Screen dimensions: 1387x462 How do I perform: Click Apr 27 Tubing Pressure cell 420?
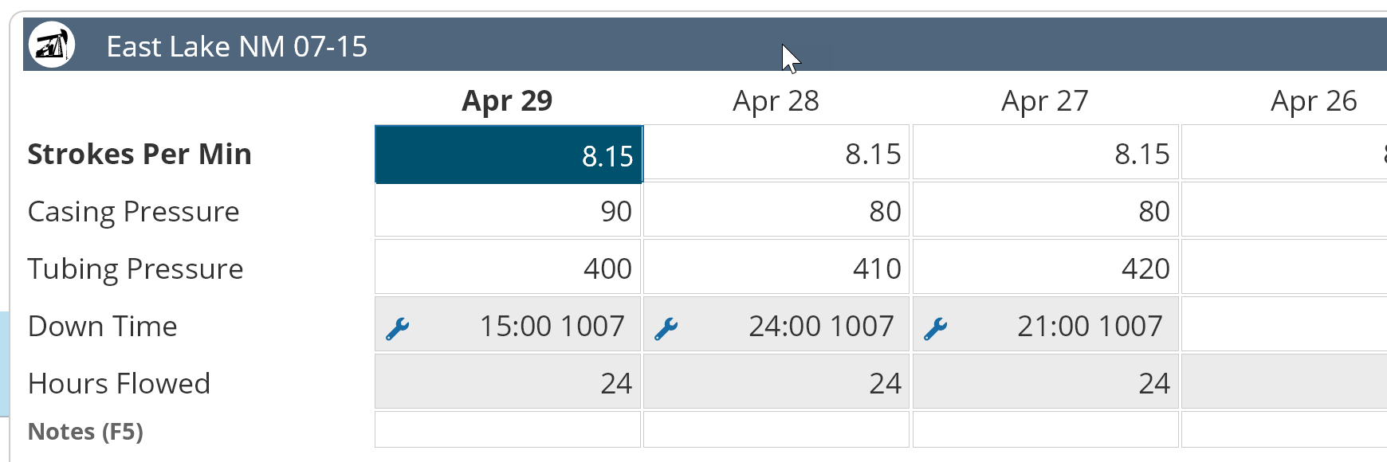[x=1045, y=268]
